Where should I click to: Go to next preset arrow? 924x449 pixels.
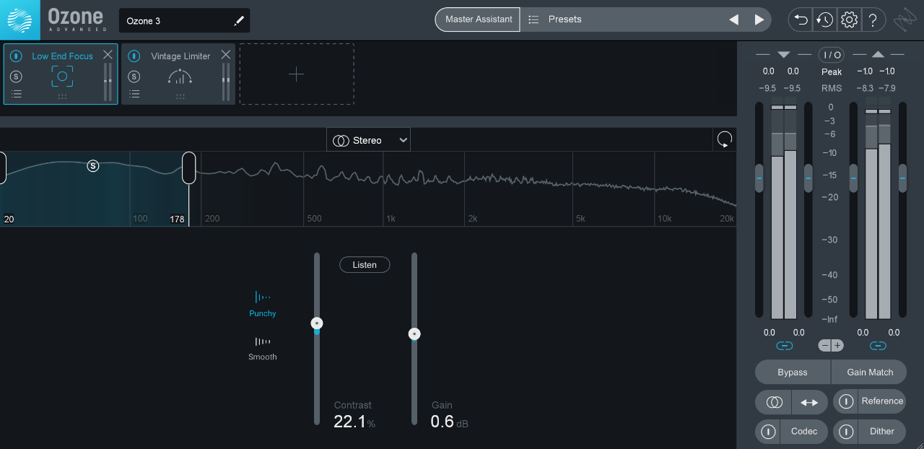759,20
